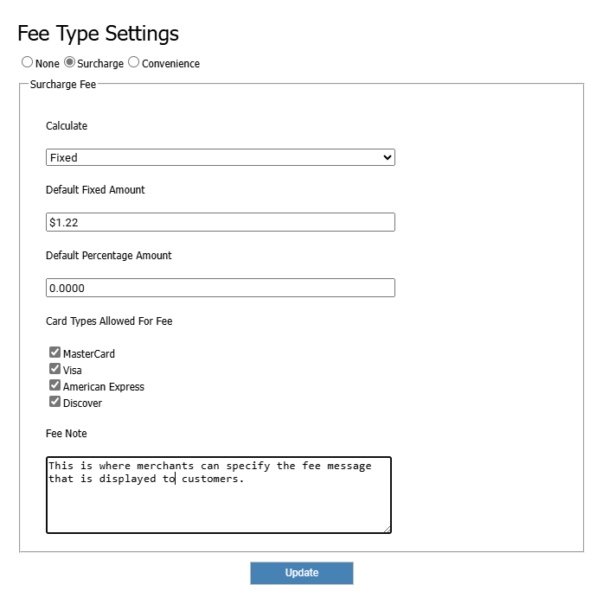Click the Default Fixed Amount label
The width and height of the screenshot is (596, 610).
click(95, 190)
